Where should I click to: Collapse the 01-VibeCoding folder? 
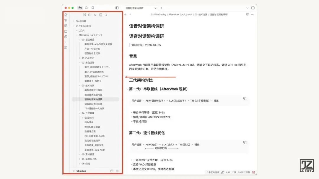[x=74, y=26]
